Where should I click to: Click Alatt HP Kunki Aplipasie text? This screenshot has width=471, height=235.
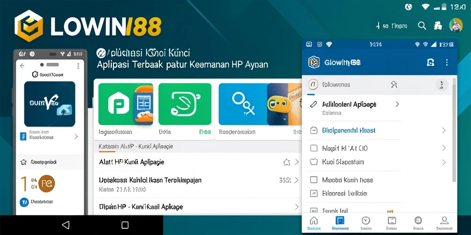[132, 162]
